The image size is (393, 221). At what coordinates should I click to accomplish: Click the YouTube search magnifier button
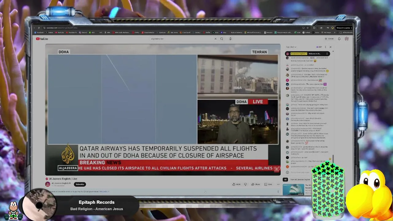click(222, 39)
